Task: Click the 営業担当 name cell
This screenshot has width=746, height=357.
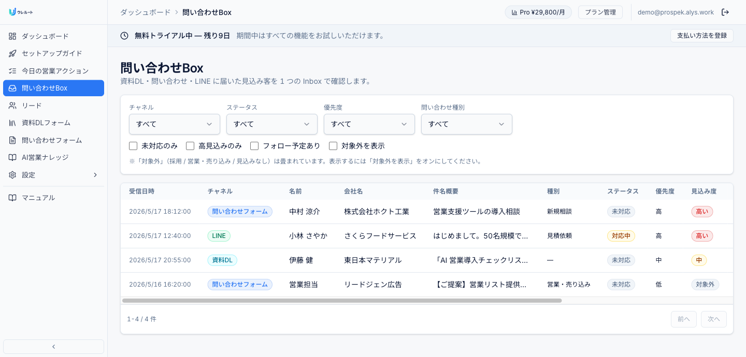Action: pos(304,285)
